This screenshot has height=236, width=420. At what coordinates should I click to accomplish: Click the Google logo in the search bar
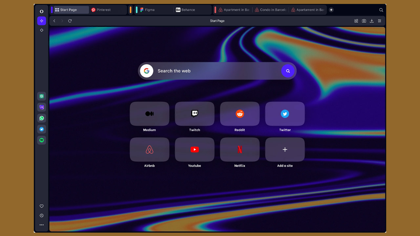point(147,71)
